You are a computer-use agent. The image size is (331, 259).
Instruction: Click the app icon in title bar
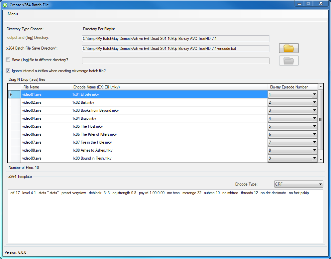[5, 5]
